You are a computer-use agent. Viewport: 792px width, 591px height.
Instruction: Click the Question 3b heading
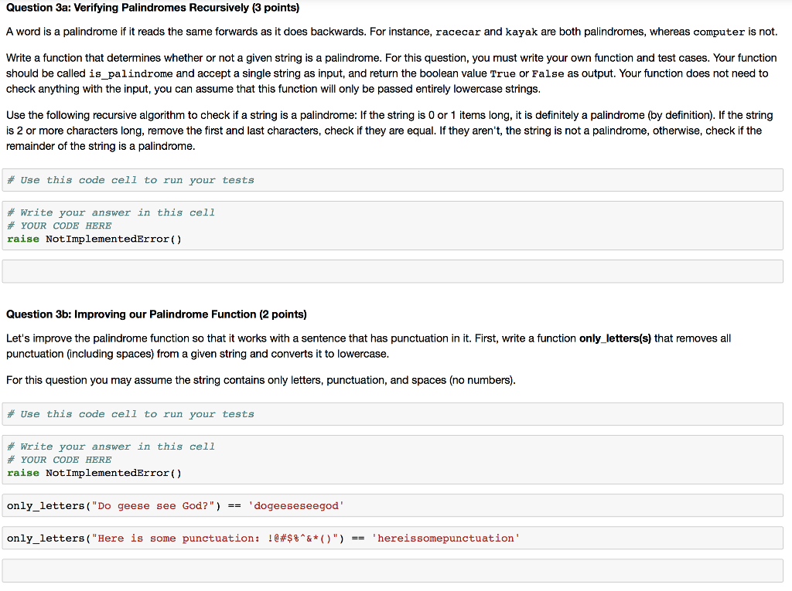pos(156,314)
